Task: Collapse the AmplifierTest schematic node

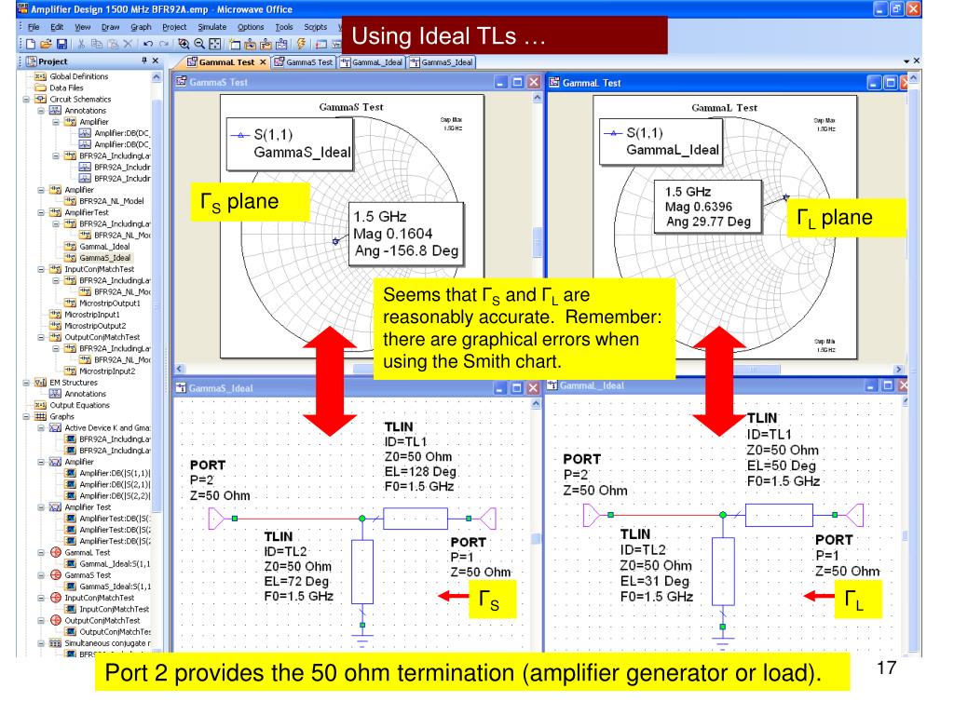Action: (41, 213)
